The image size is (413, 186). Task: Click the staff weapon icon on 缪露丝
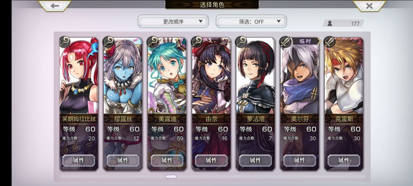(x=109, y=42)
